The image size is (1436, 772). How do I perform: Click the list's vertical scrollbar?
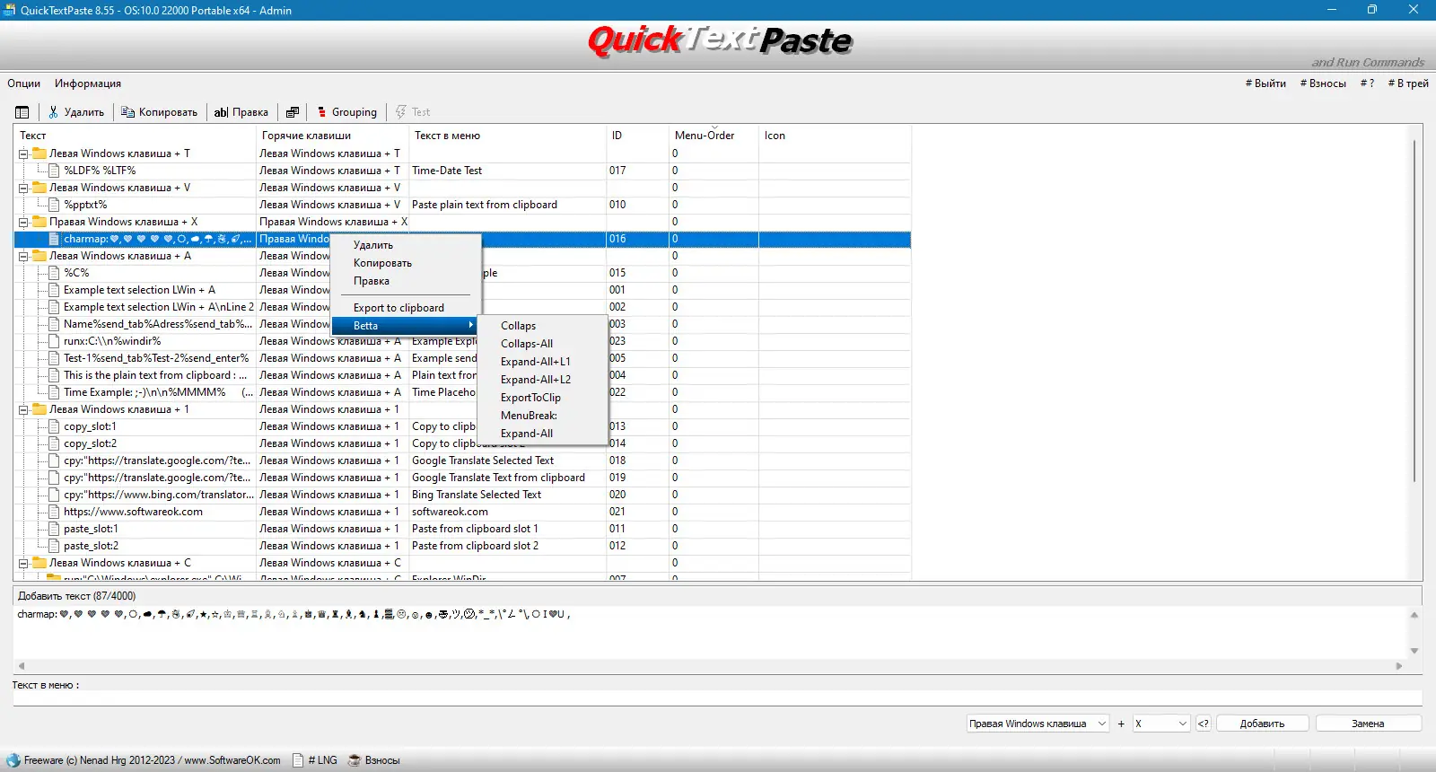(x=1415, y=310)
